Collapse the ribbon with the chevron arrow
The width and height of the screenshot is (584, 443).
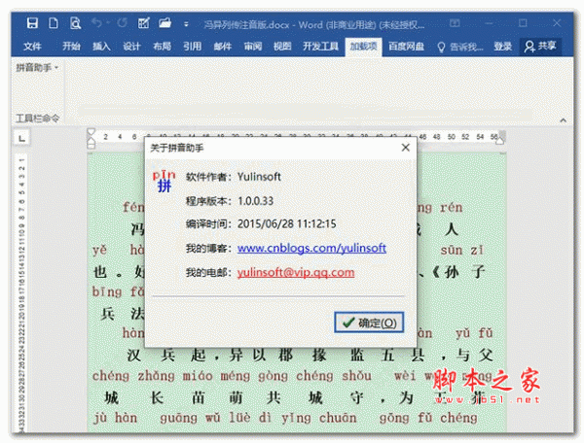[x=564, y=120]
